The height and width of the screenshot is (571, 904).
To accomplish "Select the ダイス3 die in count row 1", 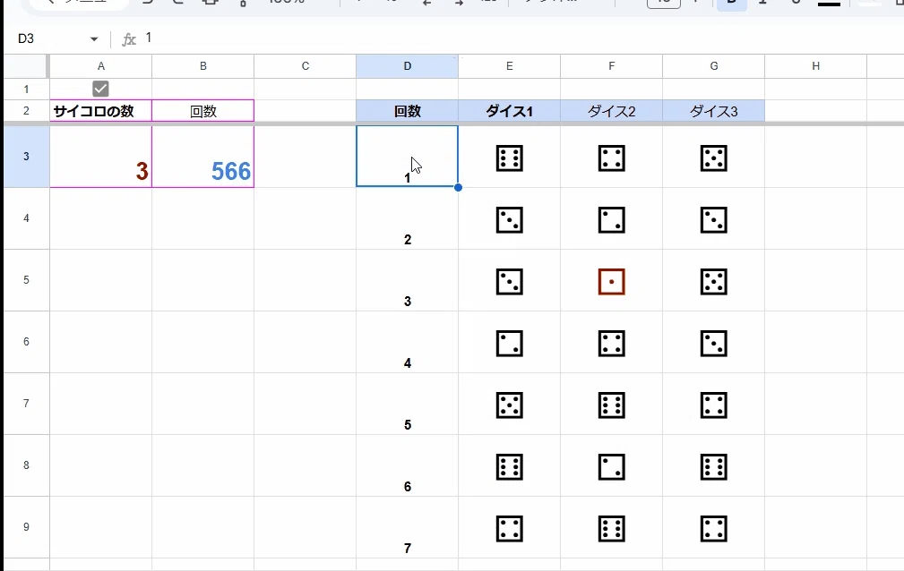I will pos(714,158).
